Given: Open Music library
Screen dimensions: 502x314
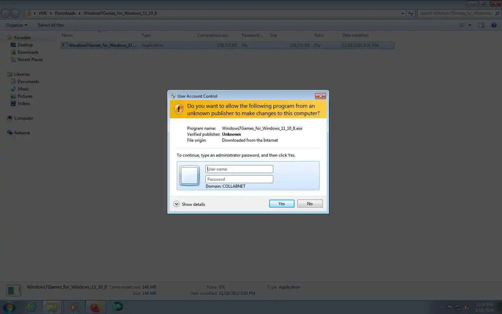Looking at the screenshot, I should [x=23, y=89].
